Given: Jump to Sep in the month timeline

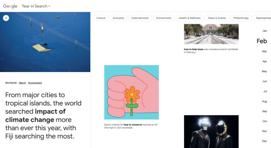Looking at the screenshot, I should [264, 111].
